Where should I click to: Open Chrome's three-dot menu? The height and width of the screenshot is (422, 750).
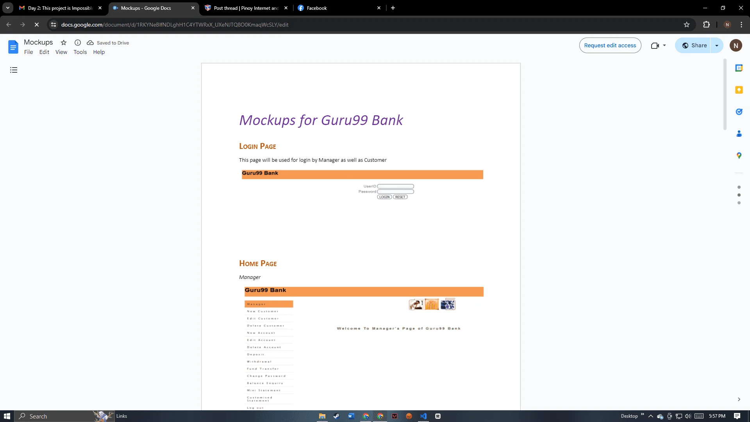[741, 25]
